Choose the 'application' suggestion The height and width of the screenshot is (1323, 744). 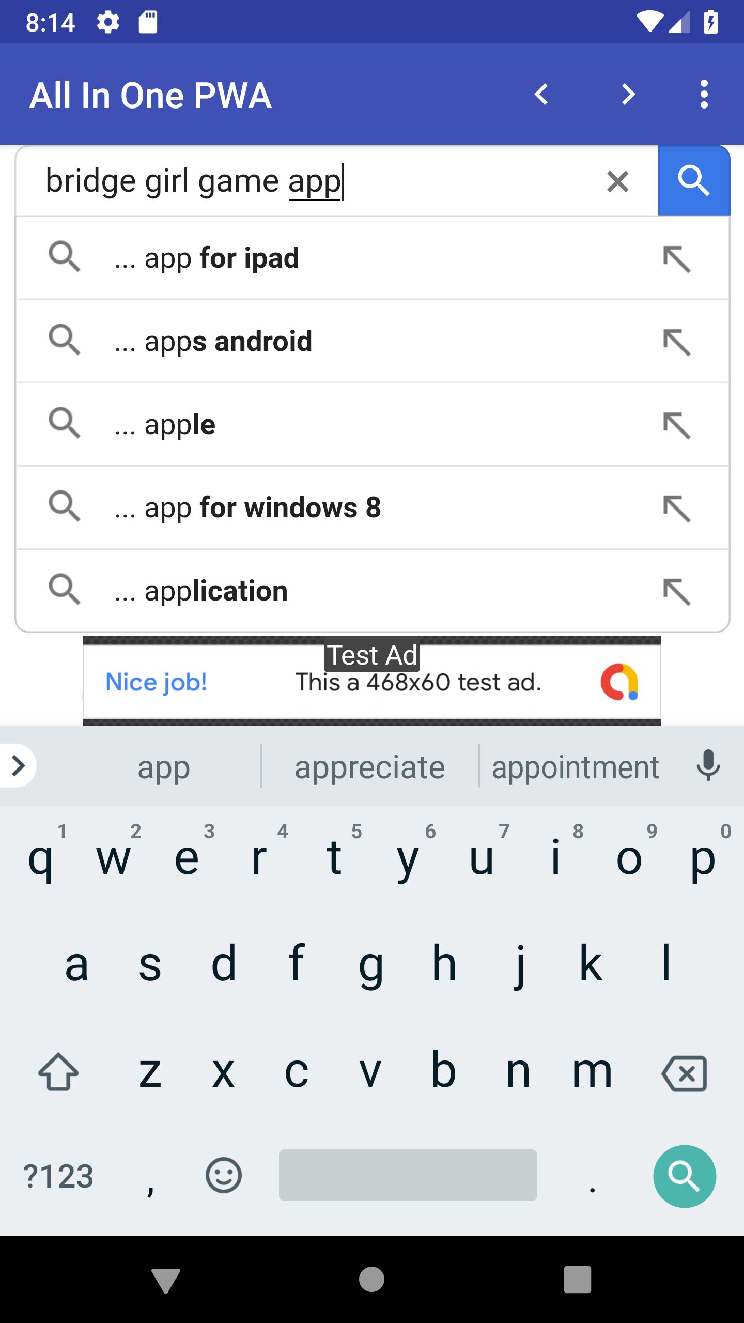point(216,591)
